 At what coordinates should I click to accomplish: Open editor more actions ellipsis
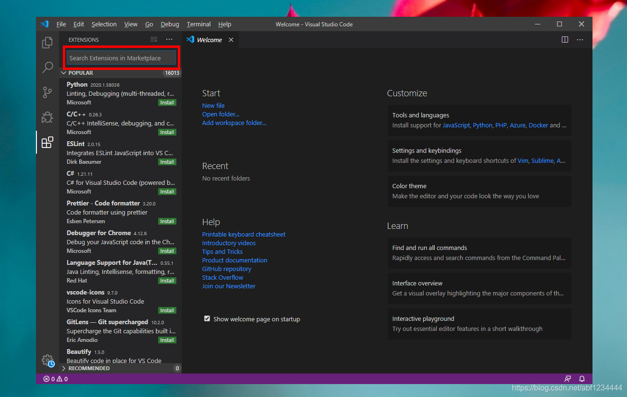(x=580, y=40)
